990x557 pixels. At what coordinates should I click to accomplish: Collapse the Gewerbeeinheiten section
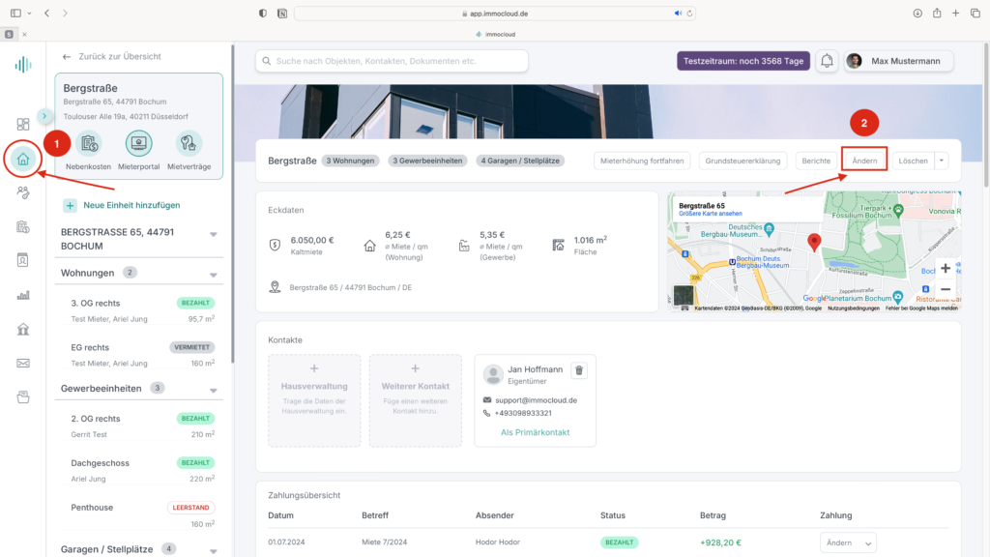point(214,391)
